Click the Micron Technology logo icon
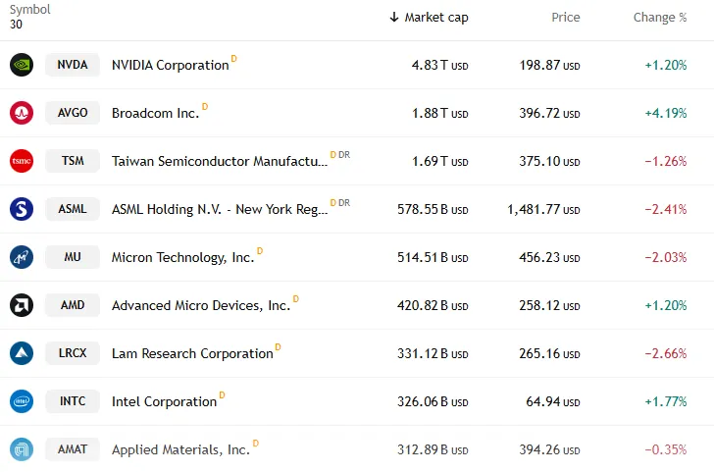 pyautogui.click(x=22, y=257)
